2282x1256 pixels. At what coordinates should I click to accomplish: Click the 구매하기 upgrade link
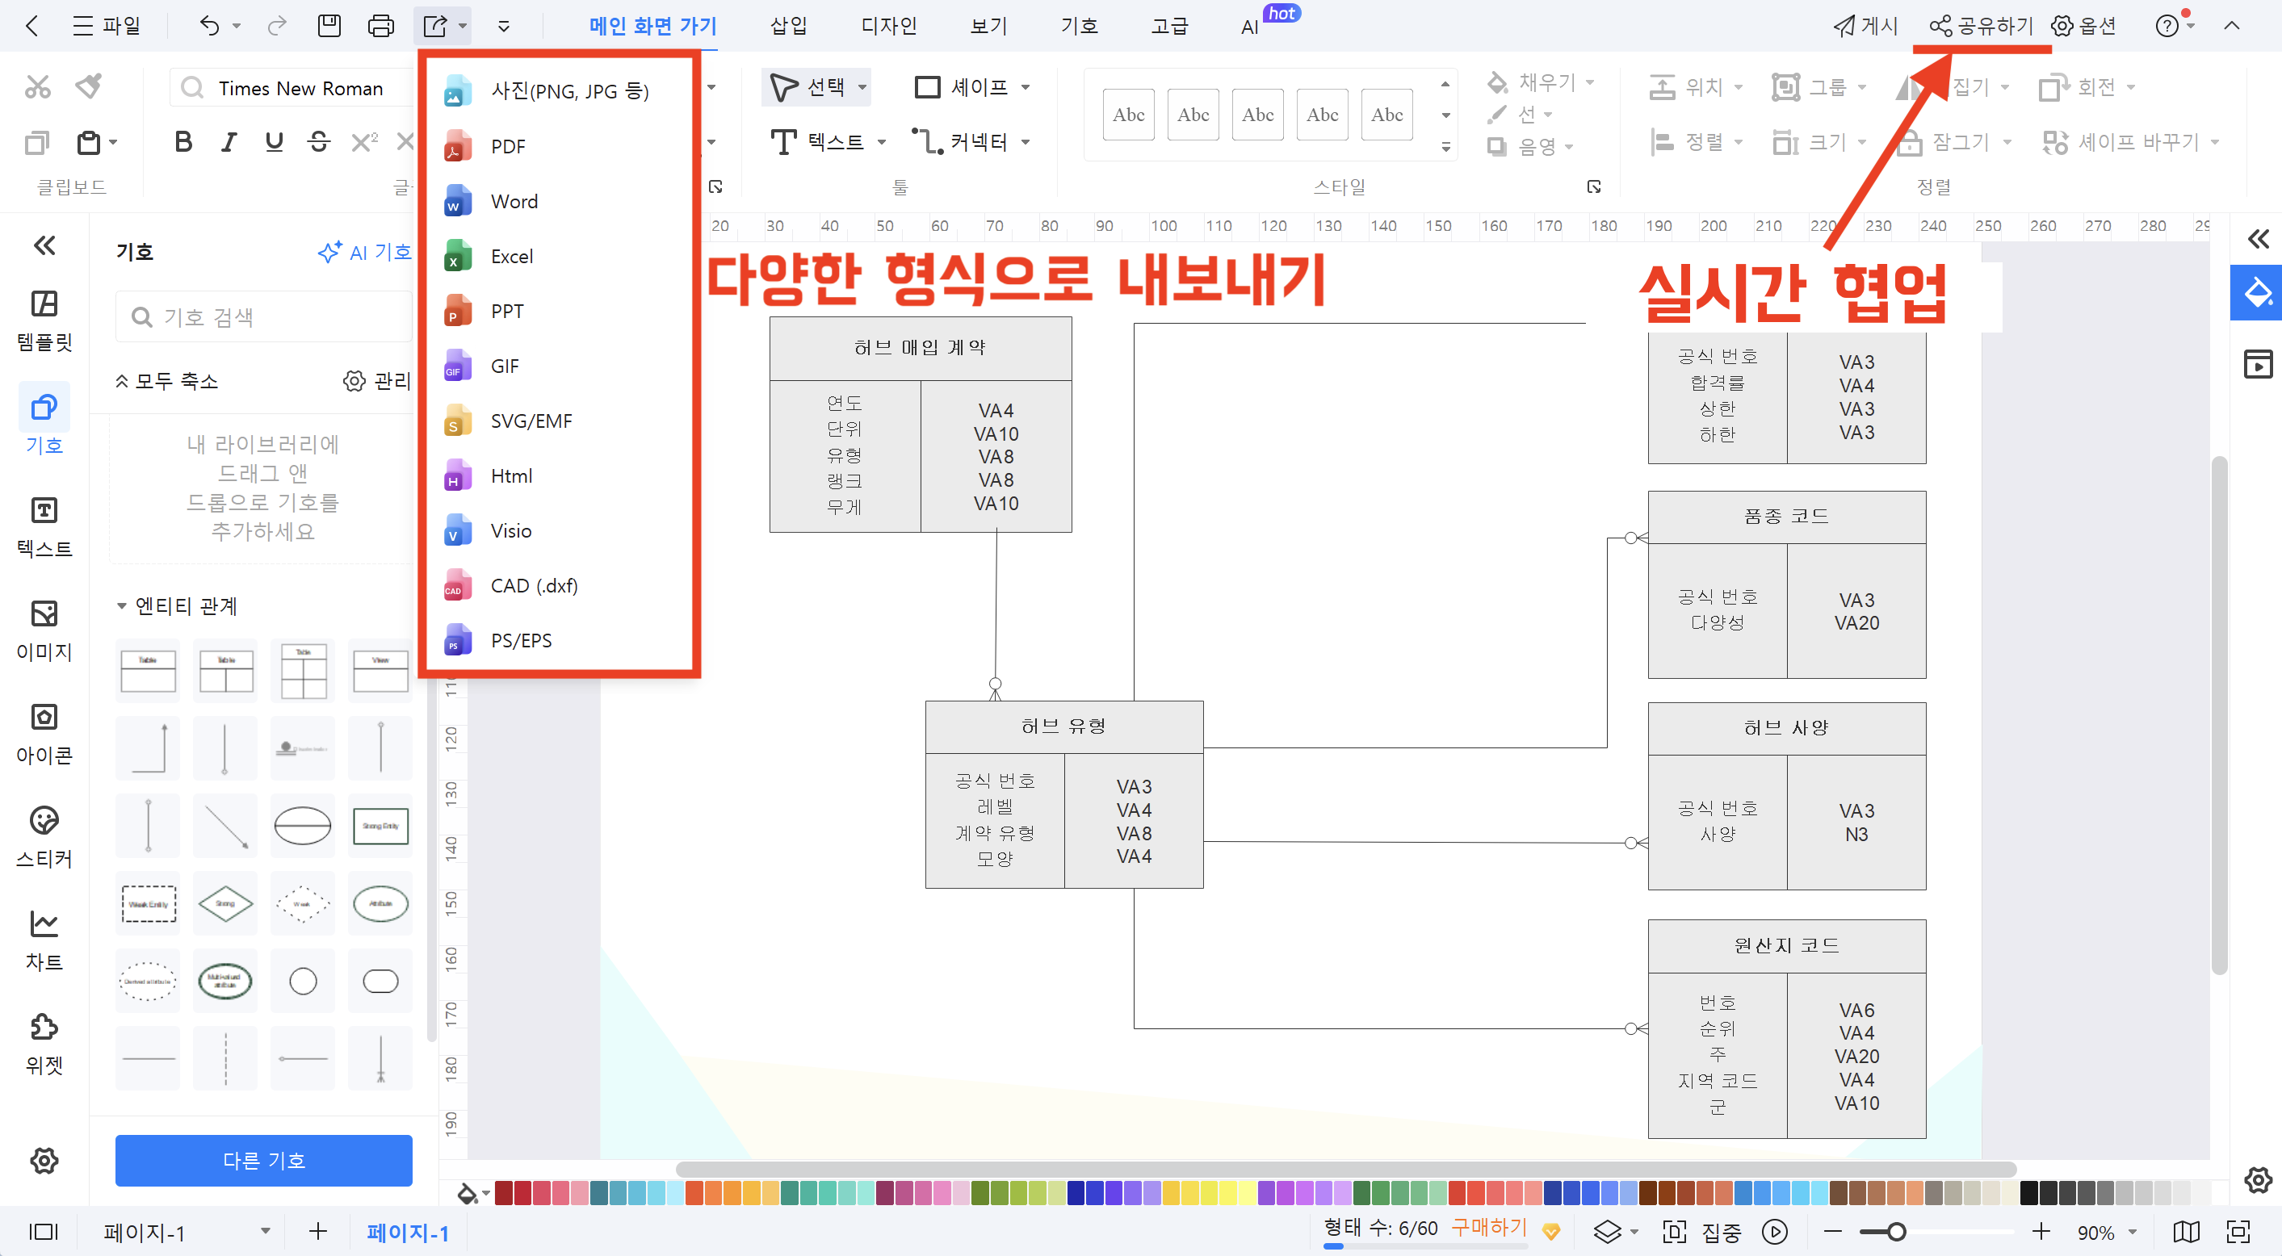coord(1488,1227)
